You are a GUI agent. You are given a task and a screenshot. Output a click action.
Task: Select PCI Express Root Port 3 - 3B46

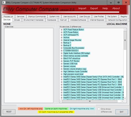pos(93,85)
